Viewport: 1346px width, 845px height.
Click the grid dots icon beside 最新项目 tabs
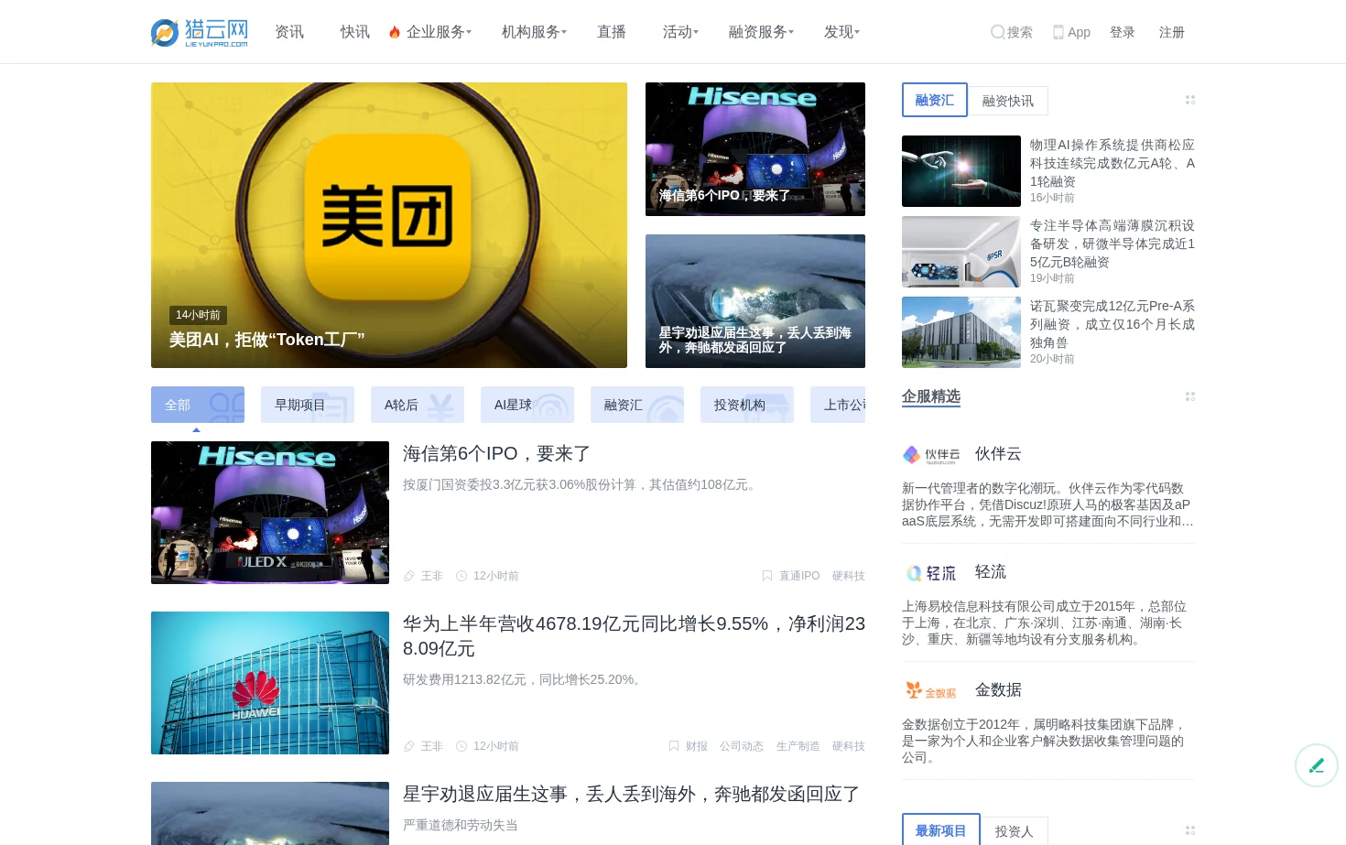(1190, 830)
